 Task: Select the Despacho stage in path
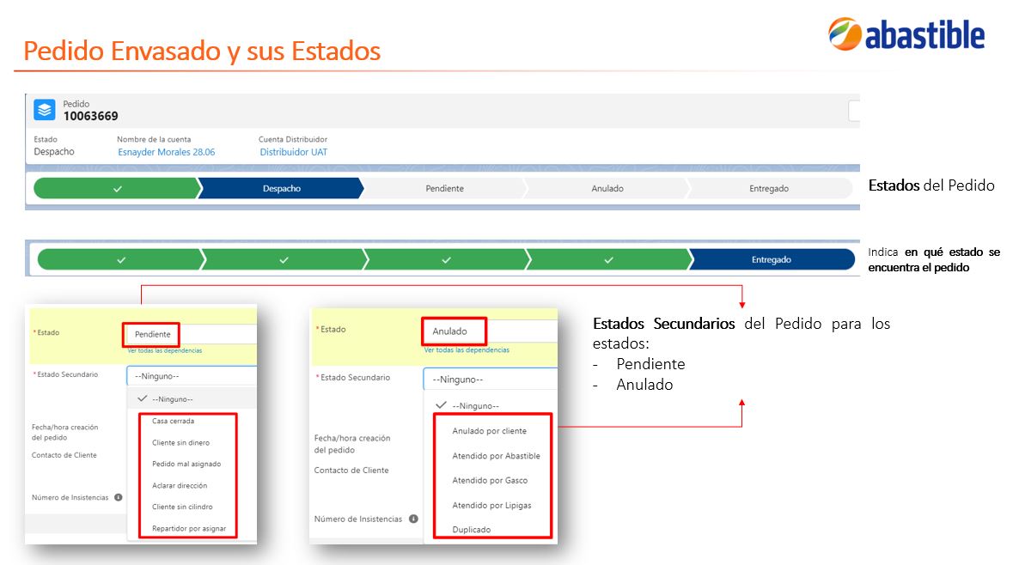[x=281, y=189]
